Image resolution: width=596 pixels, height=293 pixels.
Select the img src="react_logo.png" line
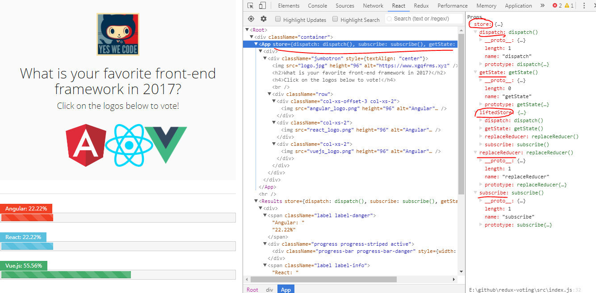(361, 130)
